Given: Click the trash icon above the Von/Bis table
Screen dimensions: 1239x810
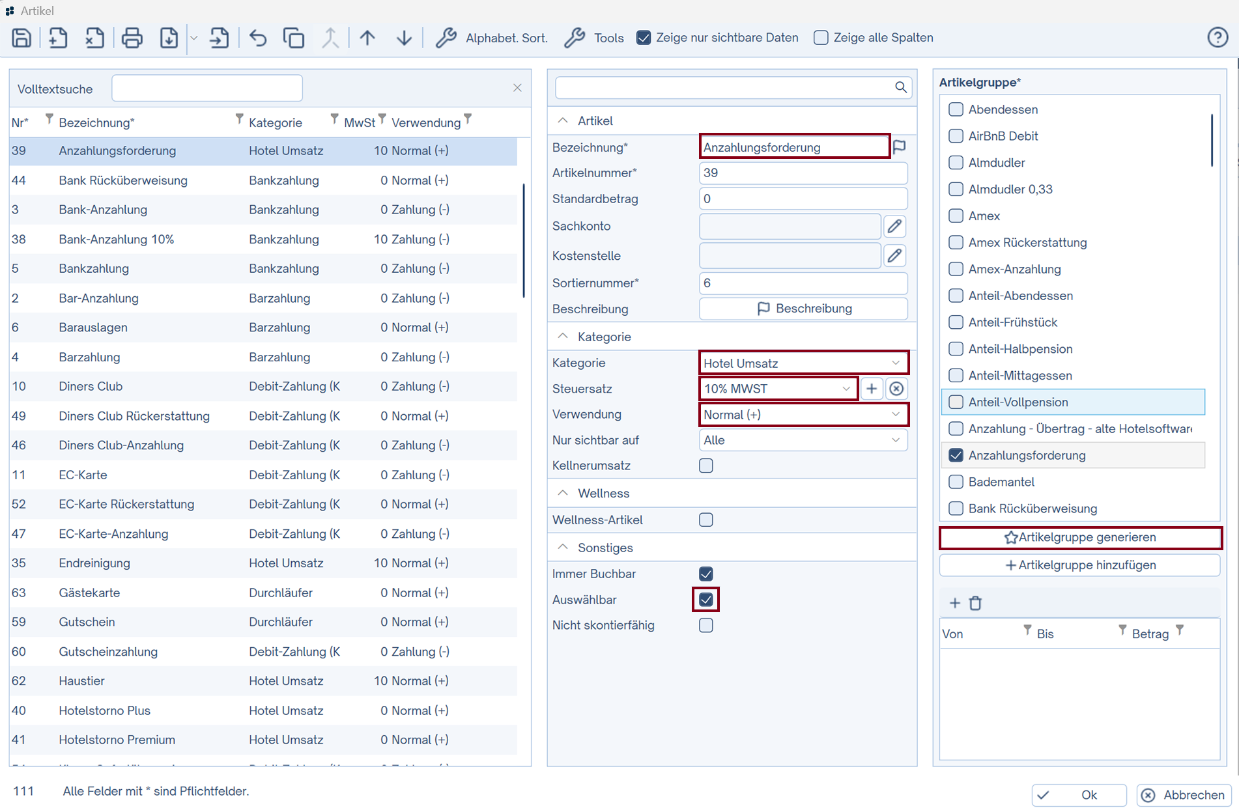Looking at the screenshot, I should coord(975,603).
